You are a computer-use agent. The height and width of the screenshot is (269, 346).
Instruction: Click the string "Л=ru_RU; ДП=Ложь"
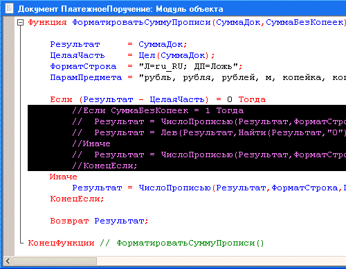pyautogui.click(x=188, y=66)
